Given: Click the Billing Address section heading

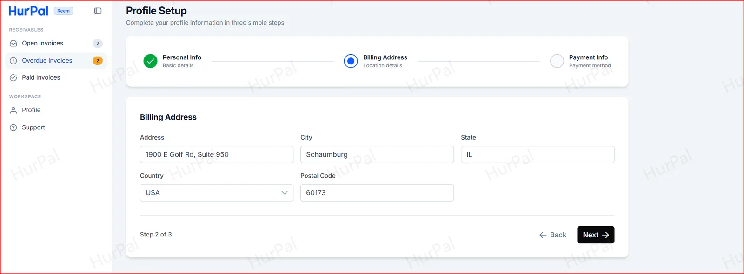Looking at the screenshot, I should click(x=168, y=117).
